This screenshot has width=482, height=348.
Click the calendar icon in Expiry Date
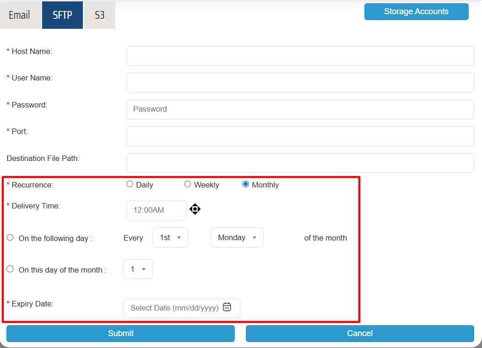coord(227,307)
